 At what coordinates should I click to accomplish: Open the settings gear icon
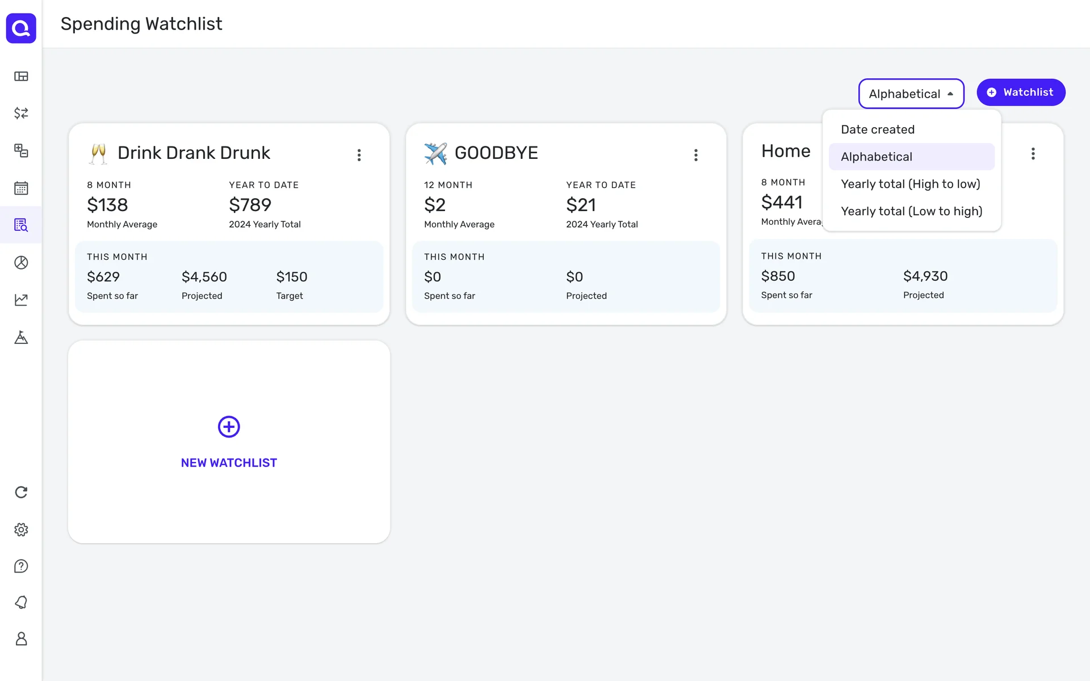21,529
